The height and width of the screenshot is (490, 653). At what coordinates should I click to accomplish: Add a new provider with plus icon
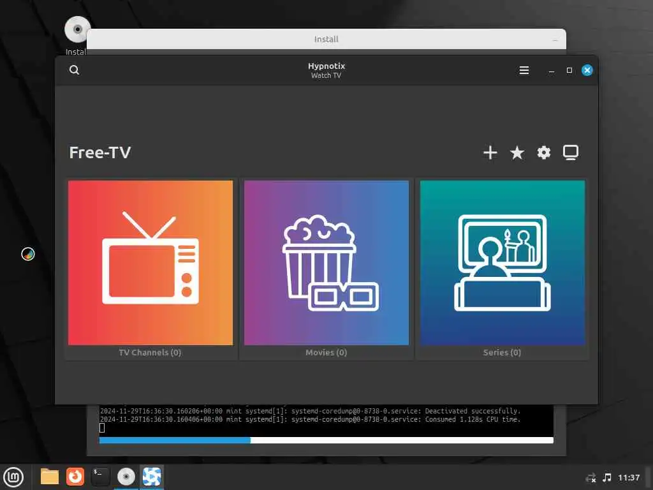pyautogui.click(x=490, y=153)
